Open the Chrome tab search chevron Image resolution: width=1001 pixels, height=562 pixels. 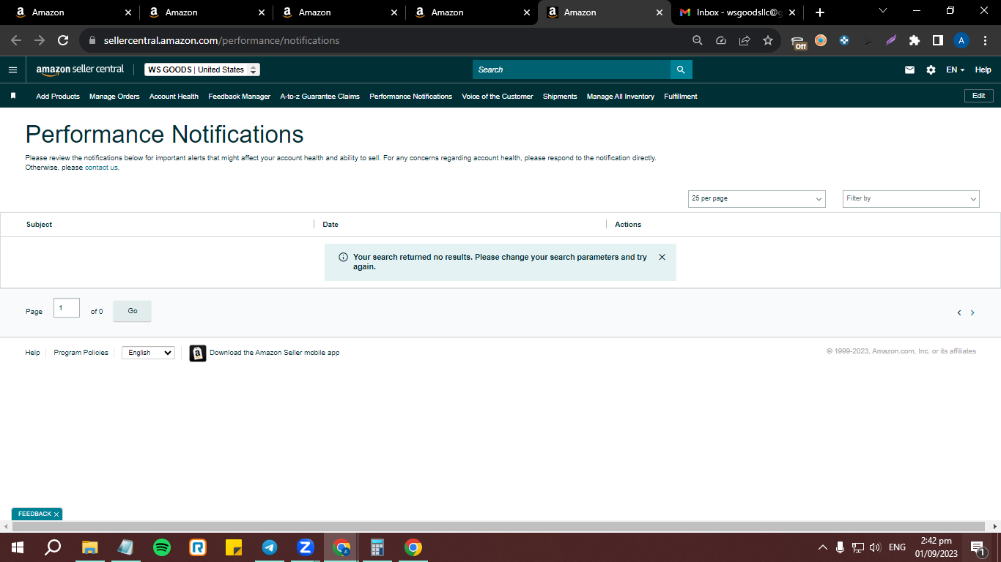click(x=882, y=11)
